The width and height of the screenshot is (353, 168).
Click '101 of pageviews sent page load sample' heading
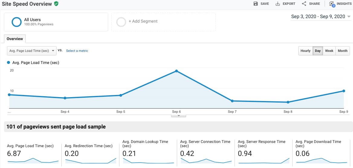(x=56, y=127)
